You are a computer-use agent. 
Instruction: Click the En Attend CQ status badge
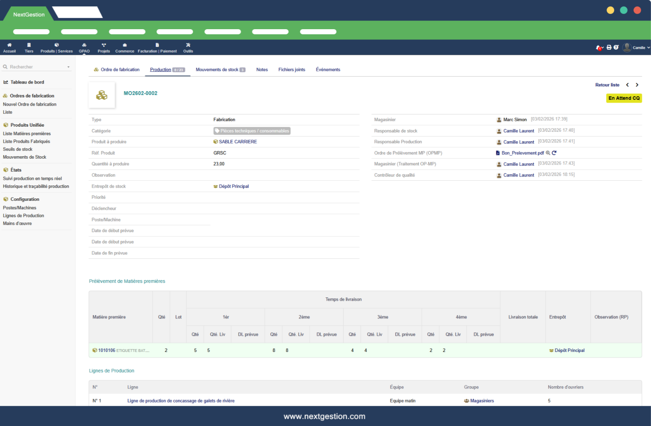pos(624,98)
